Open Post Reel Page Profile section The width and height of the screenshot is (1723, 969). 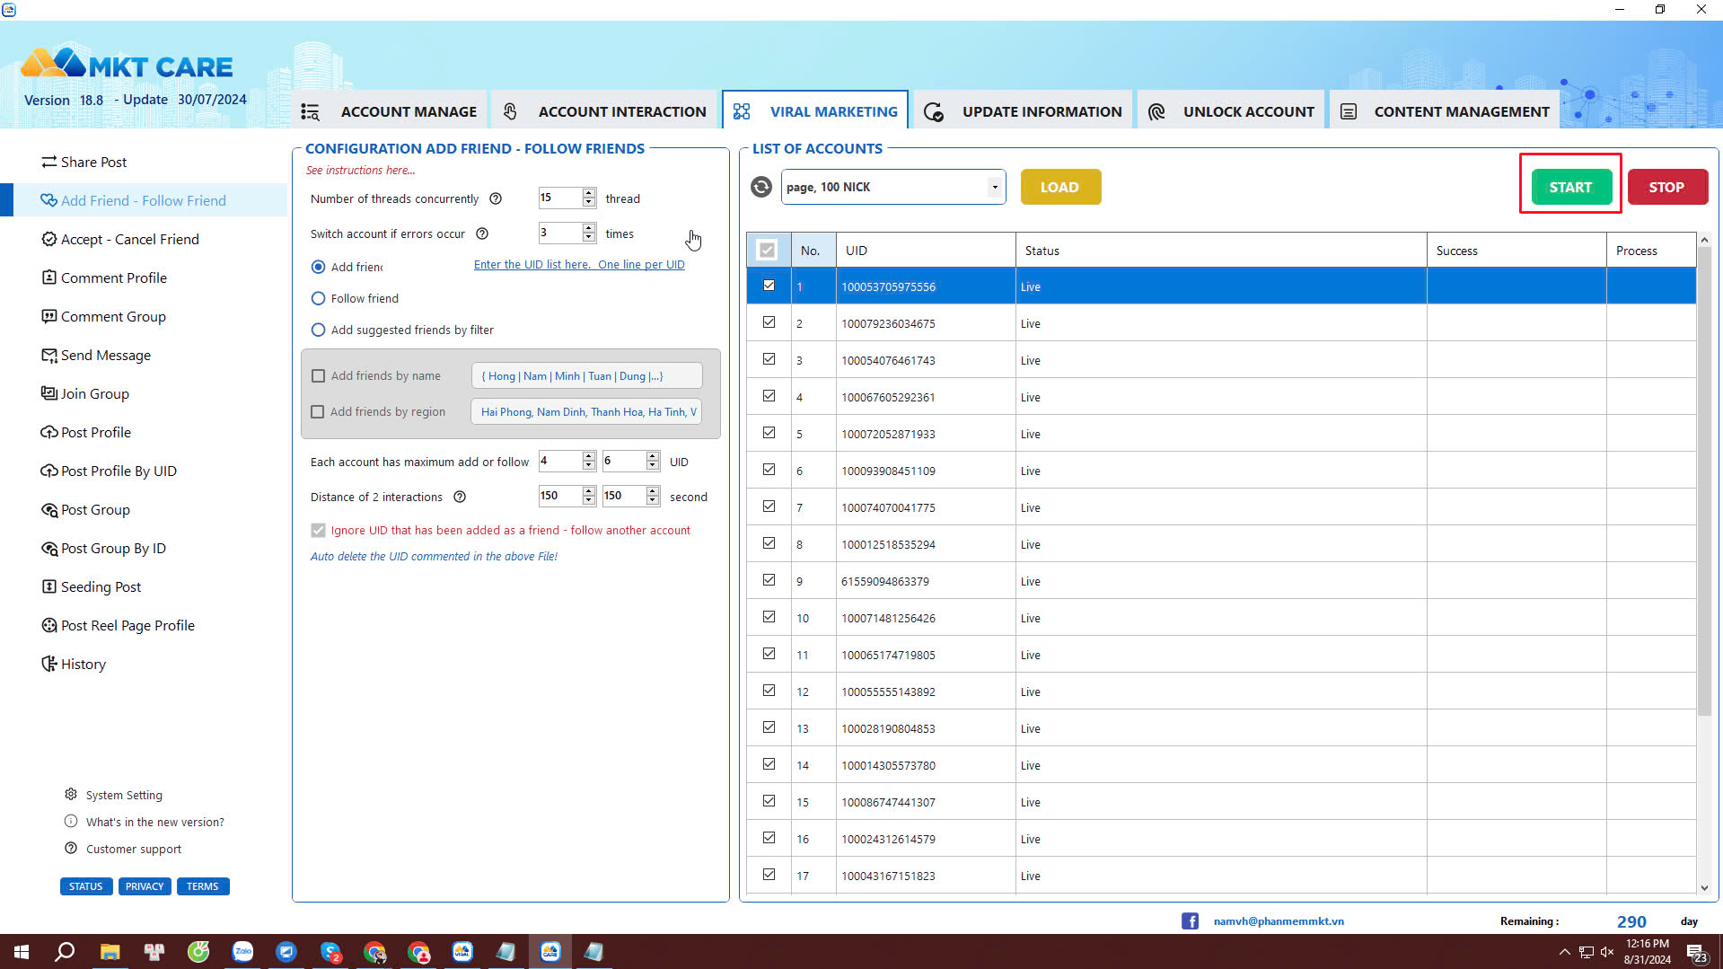(118, 625)
